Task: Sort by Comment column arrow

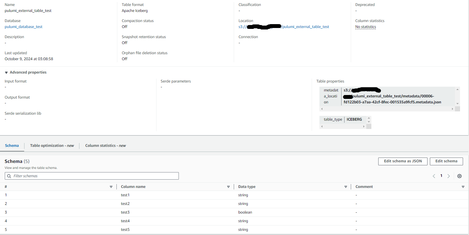Action: [463, 187]
